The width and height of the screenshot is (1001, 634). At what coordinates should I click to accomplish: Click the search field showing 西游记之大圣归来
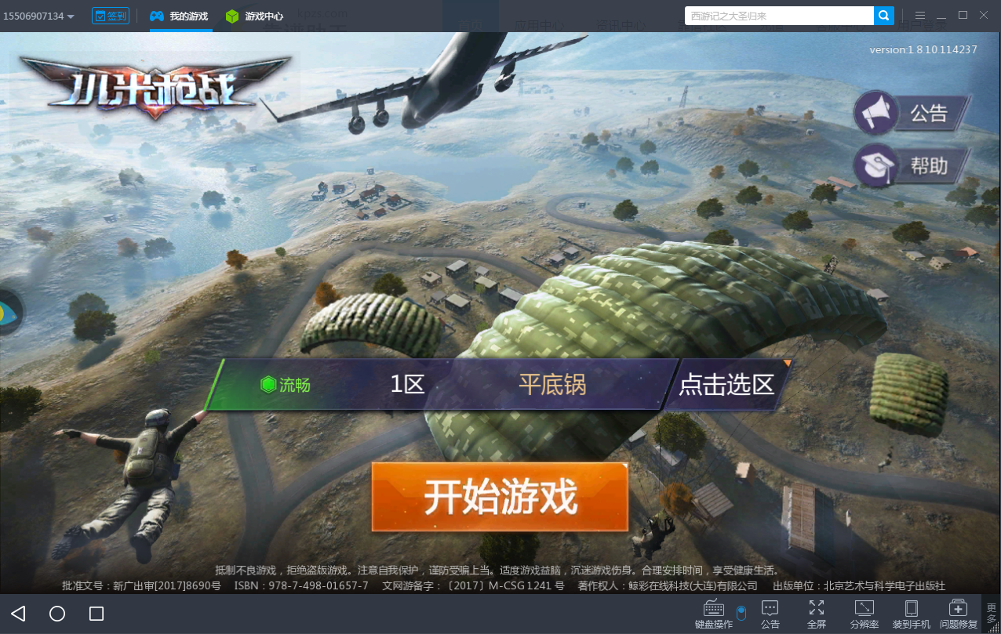[x=779, y=16]
